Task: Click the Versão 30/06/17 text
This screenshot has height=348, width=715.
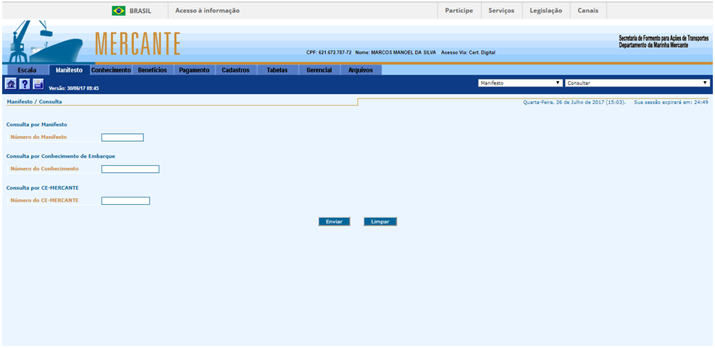Action: [x=74, y=88]
